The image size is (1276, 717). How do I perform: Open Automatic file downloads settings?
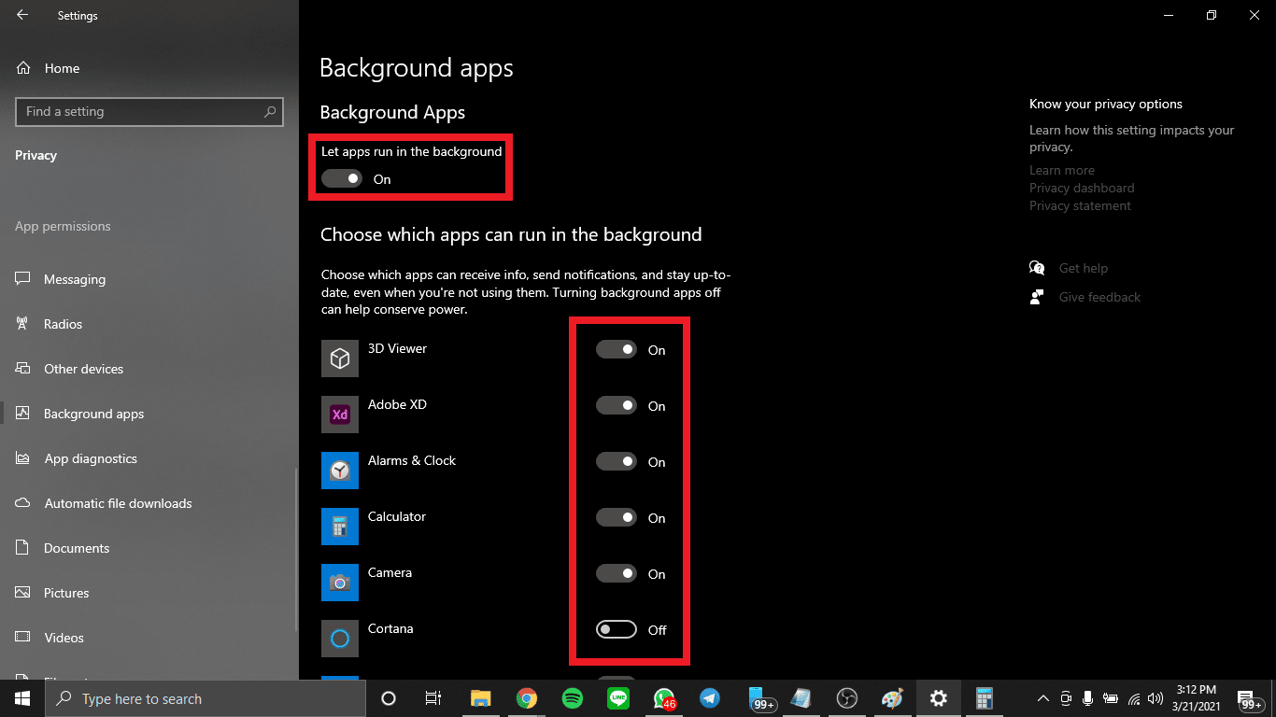116,503
